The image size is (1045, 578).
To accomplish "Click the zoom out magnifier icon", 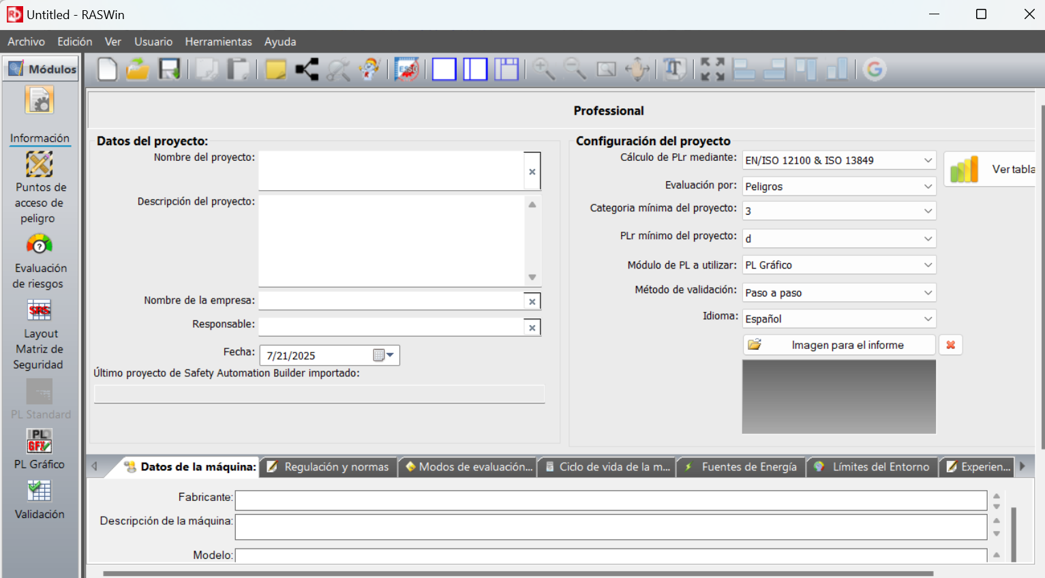I will (575, 70).
